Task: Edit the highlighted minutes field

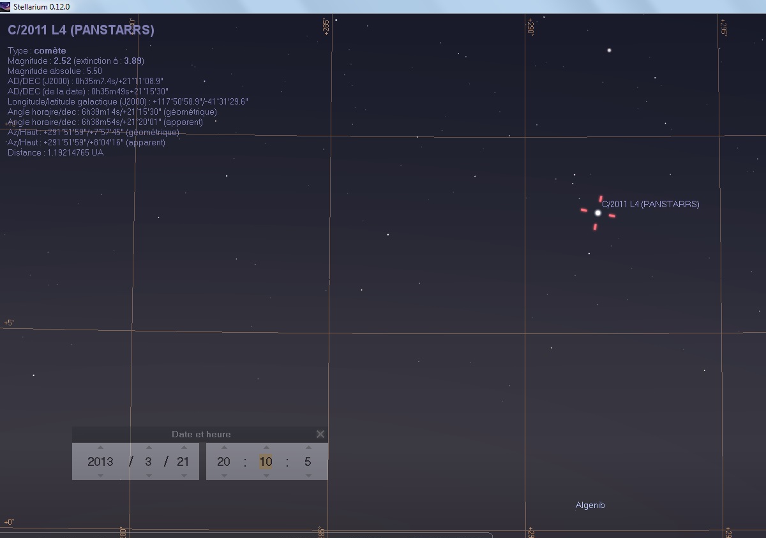Action: [265, 462]
